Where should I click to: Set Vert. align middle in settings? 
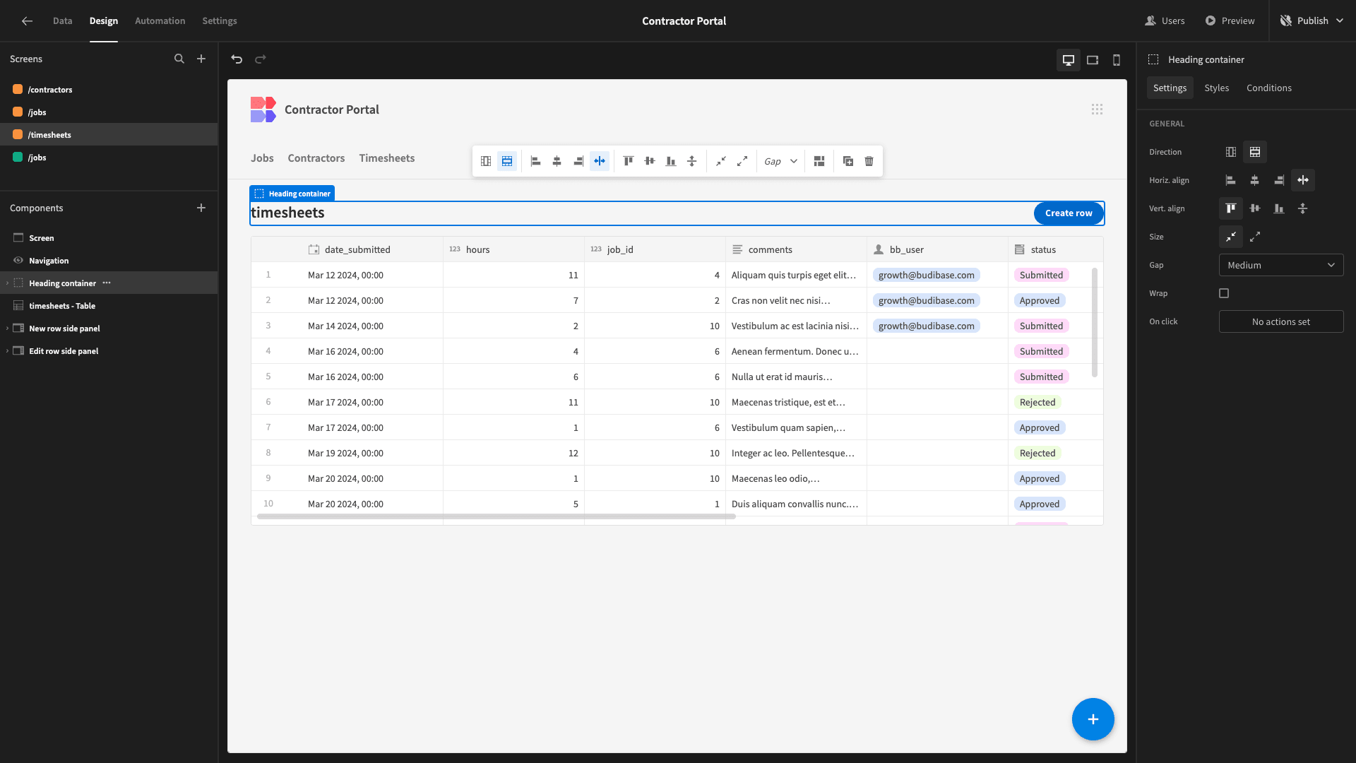pos(1255,208)
